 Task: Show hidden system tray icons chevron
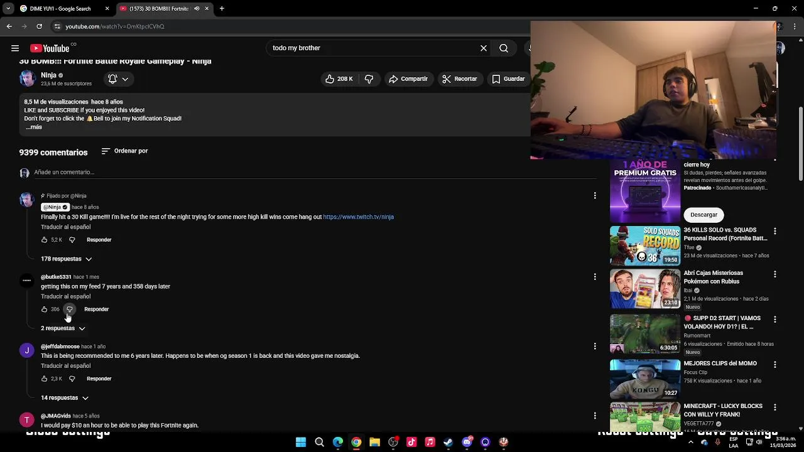[691, 442]
